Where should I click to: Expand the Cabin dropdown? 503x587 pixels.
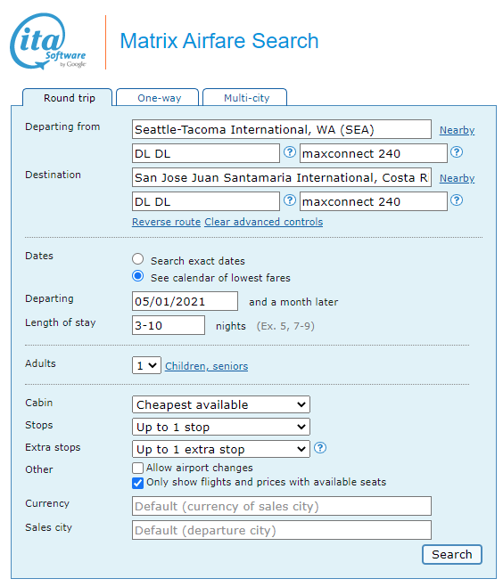(221, 404)
